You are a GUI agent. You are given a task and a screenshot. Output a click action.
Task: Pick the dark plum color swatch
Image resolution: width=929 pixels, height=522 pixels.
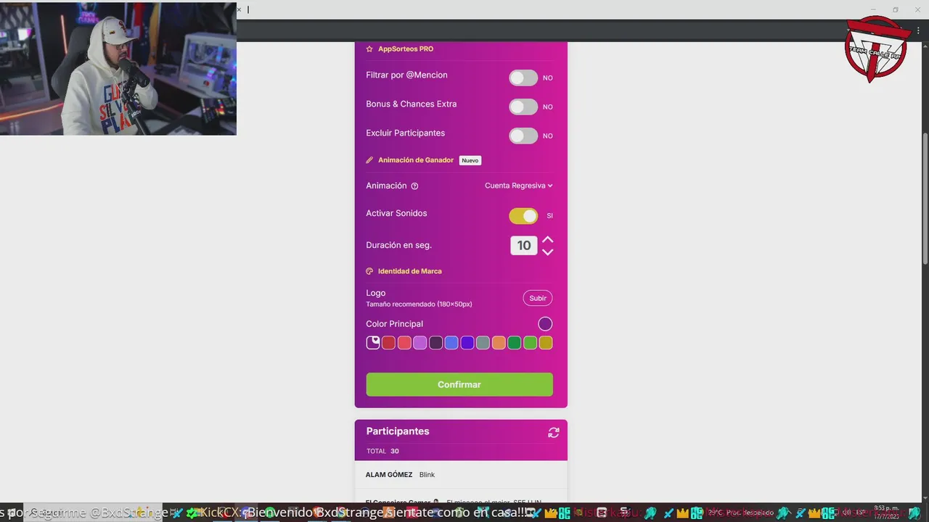pyautogui.click(x=435, y=342)
